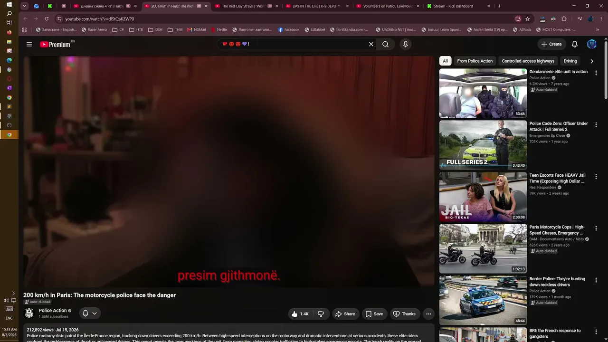The image size is (608, 342).
Task: Open options for Police Code Zero video
Action: click(x=596, y=124)
